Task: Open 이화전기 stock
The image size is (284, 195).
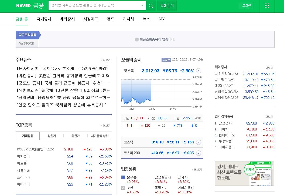Action: click(x=23, y=156)
